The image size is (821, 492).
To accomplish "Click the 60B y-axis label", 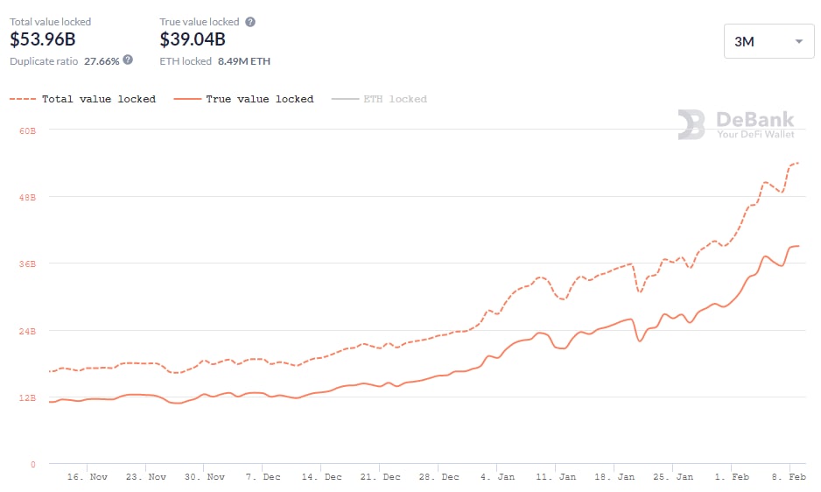I will coord(26,130).
